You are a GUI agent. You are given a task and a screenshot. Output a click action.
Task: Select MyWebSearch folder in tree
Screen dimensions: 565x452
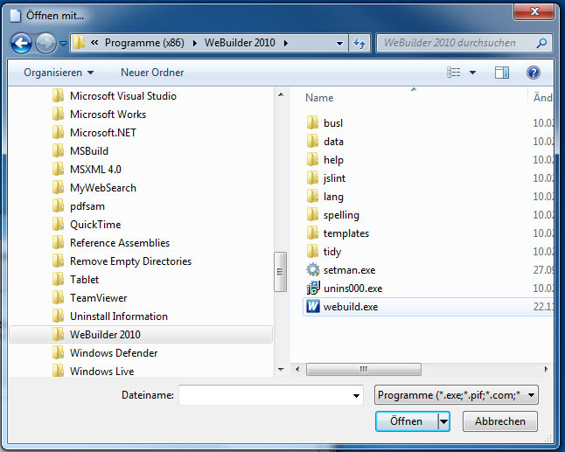103,188
